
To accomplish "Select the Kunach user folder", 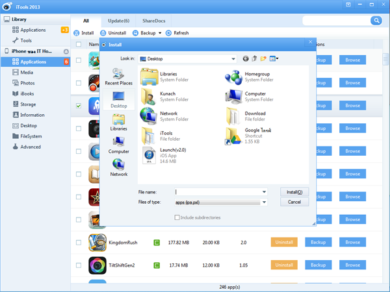I will pyautogui.click(x=164, y=97).
